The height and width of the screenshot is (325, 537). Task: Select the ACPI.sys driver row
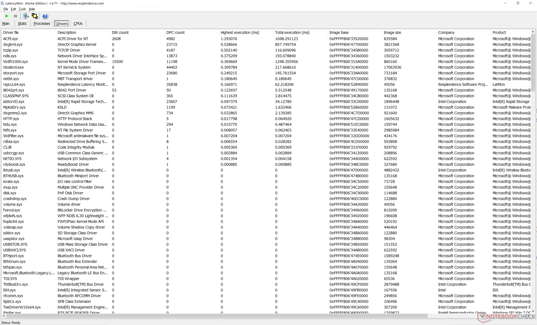[10, 39]
